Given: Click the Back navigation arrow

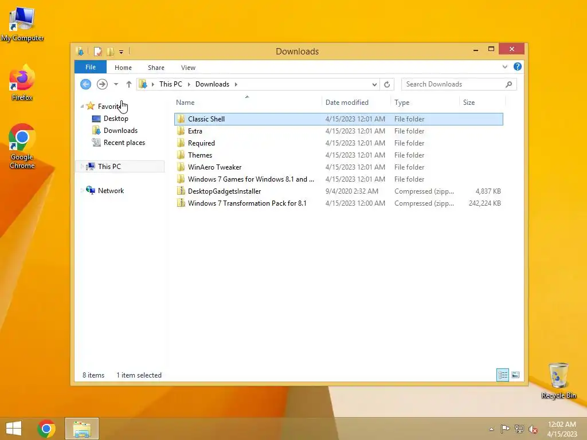Looking at the screenshot, I should click(86, 84).
